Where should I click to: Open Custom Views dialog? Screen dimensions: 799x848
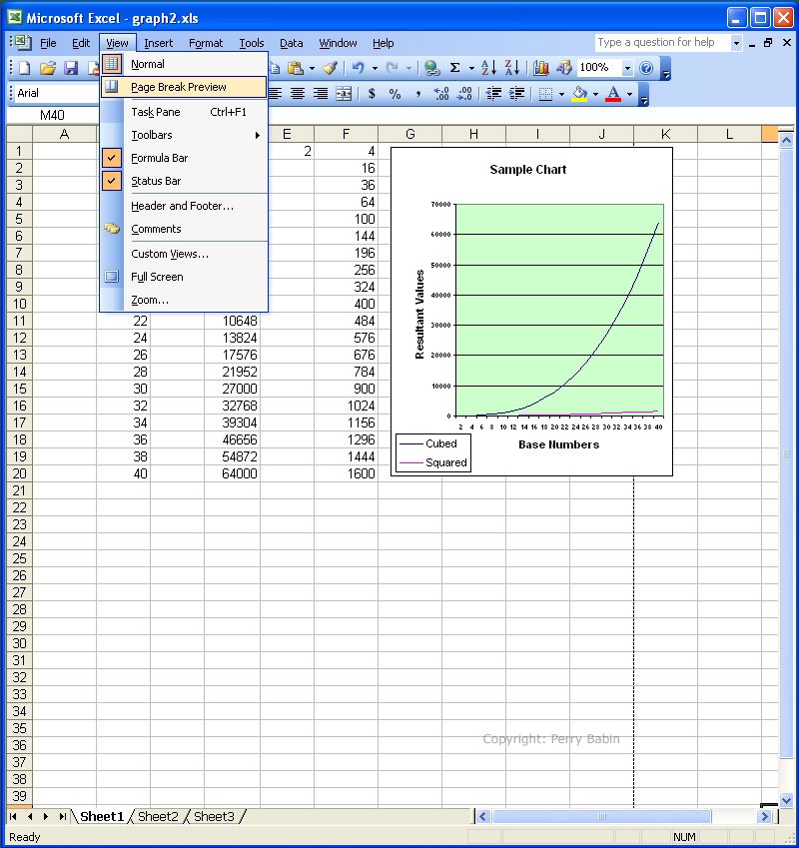point(184,254)
